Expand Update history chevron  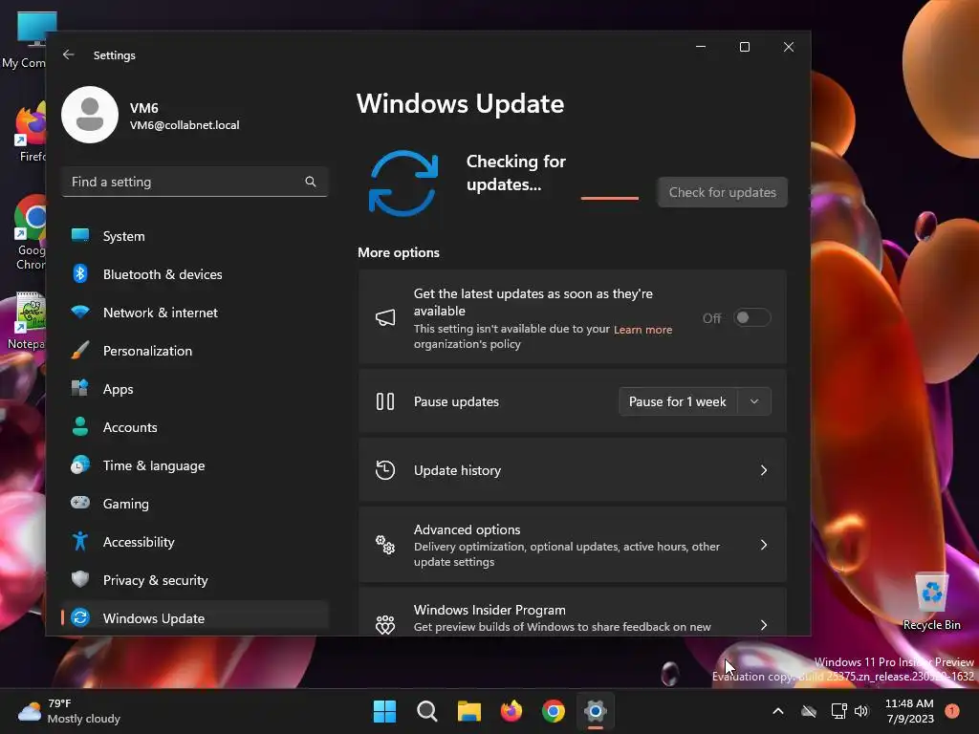click(764, 470)
